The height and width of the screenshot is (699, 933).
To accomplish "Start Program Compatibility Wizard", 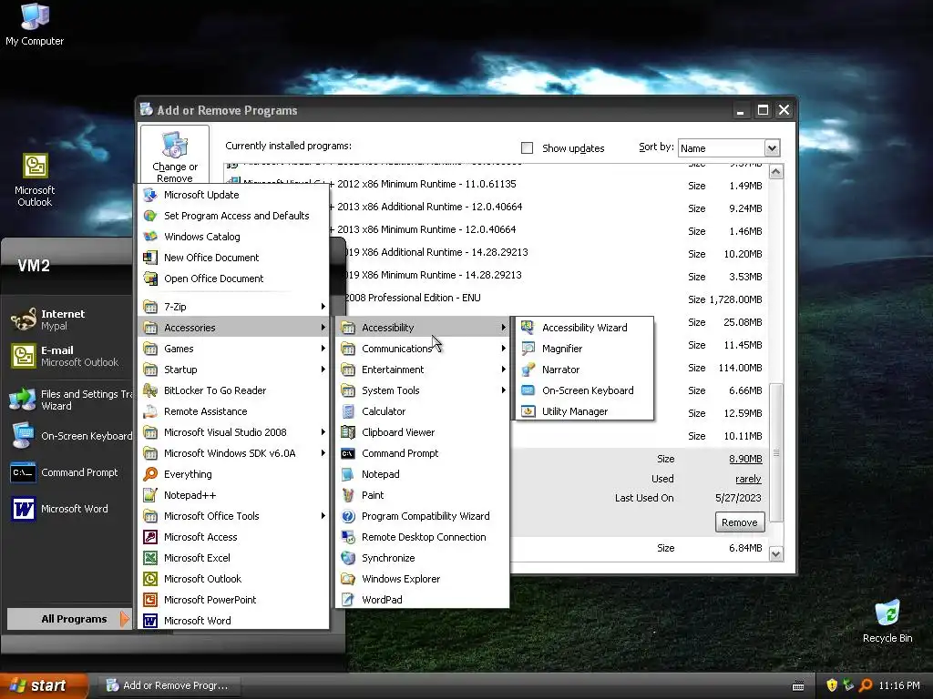I will (423, 516).
